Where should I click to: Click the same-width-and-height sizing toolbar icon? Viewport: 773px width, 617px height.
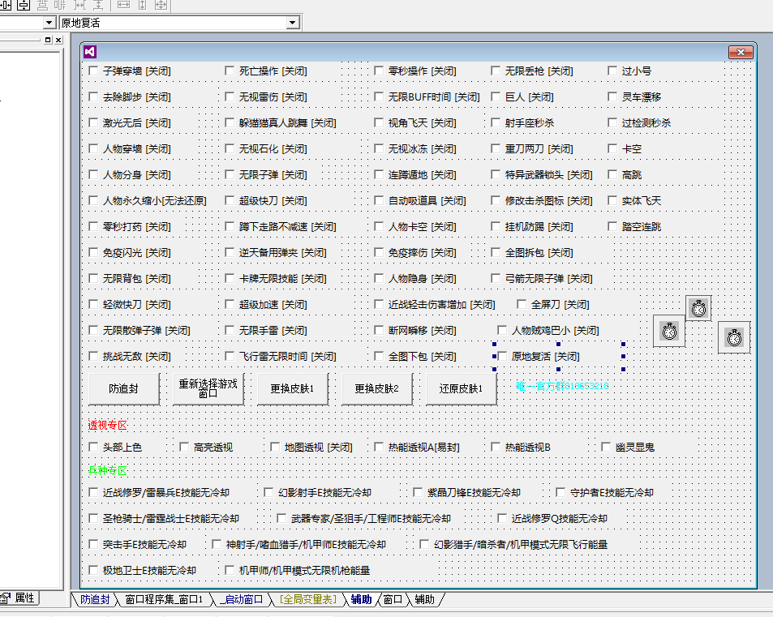161,6
